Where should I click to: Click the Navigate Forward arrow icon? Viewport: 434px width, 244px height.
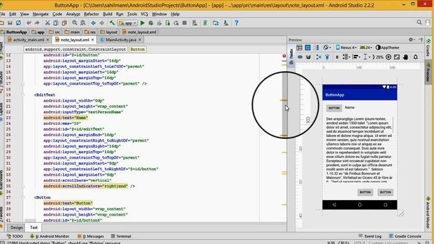tap(102, 23)
